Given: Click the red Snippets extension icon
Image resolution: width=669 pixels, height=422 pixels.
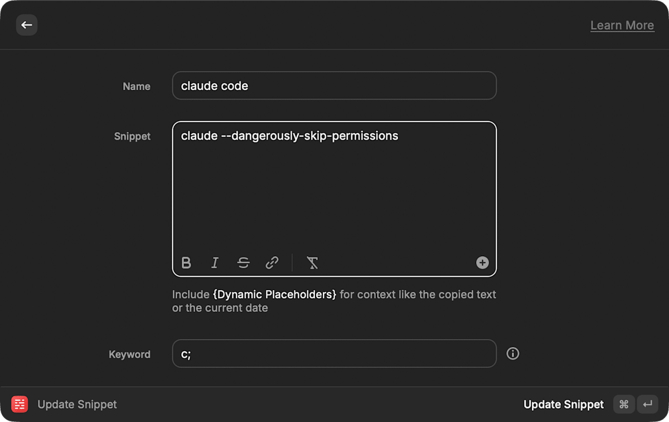Looking at the screenshot, I should (x=20, y=405).
